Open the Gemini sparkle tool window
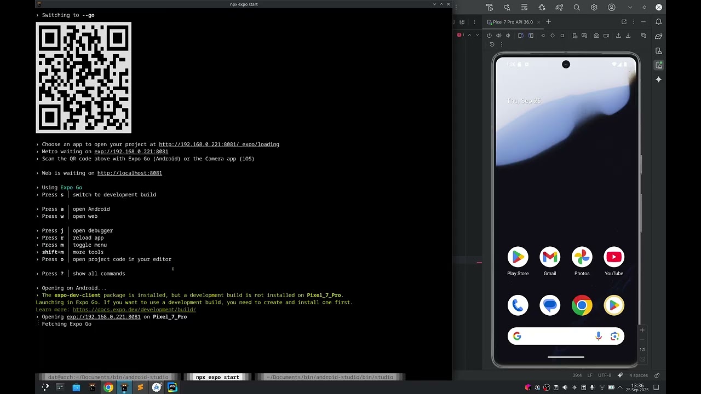This screenshot has height=394, width=701. point(659,79)
